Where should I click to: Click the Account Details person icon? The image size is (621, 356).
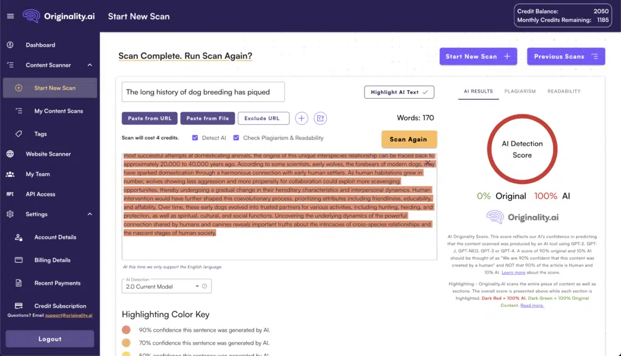tap(19, 237)
